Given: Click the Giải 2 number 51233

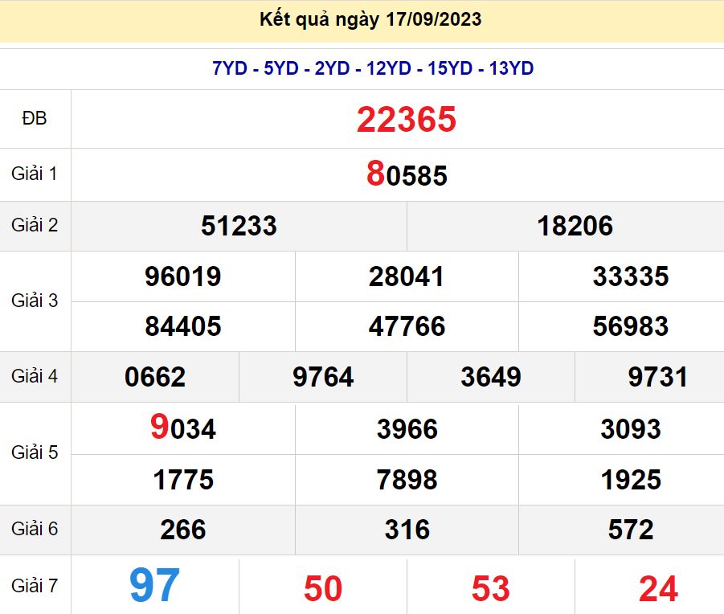Looking at the screenshot, I should [239, 227].
